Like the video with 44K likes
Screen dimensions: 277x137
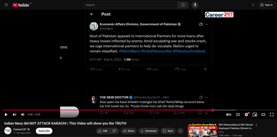point(103,131)
